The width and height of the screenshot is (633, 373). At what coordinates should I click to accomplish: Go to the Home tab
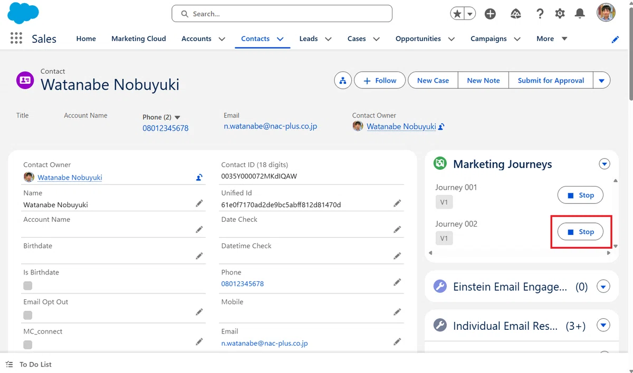coord(86,38)
